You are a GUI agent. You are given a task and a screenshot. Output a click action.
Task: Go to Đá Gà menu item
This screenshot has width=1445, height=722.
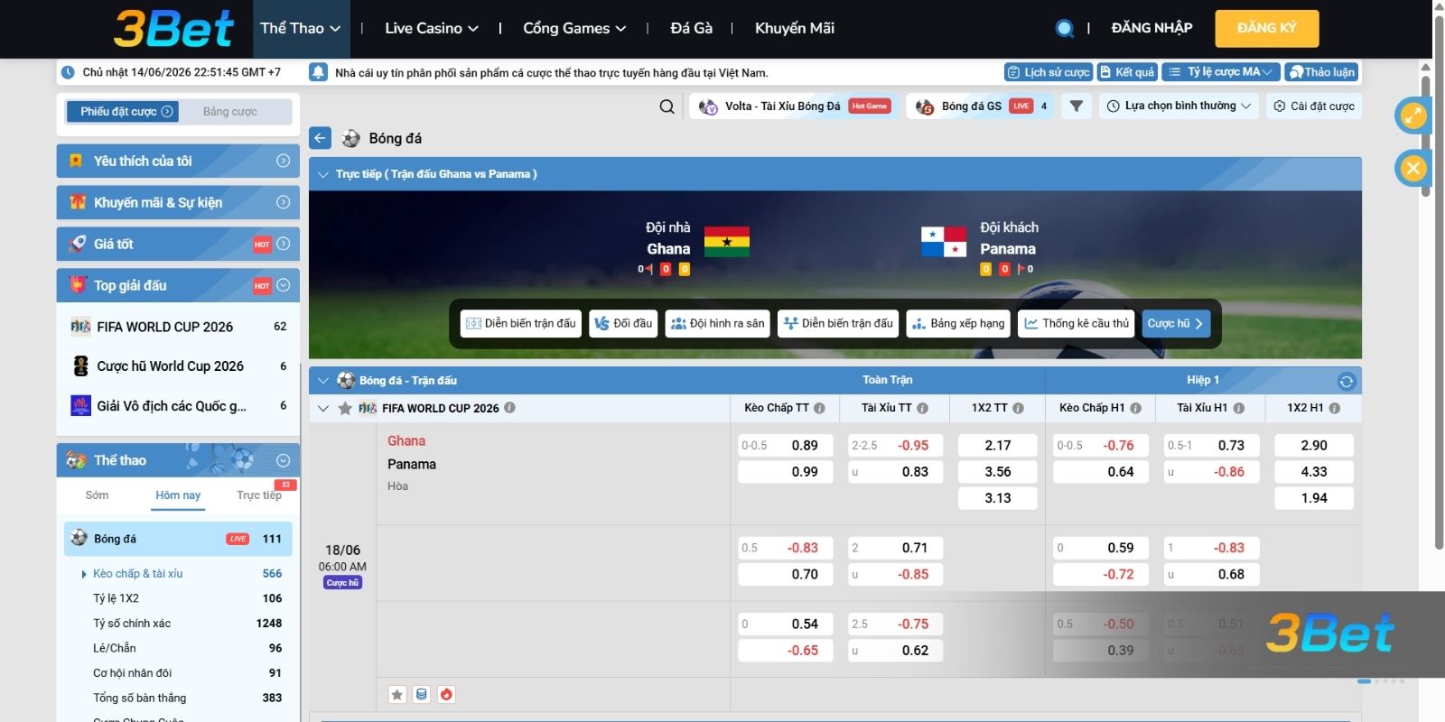pyautogui.click(x=692, y=28)
